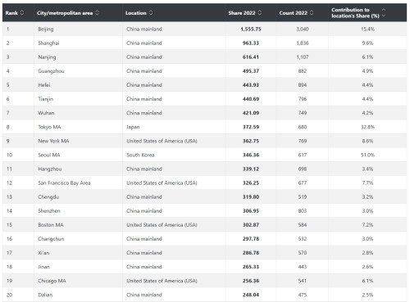410x302 pixels.
Task: Select the Dalian row at rank 20
Action: tap(204, 295)
